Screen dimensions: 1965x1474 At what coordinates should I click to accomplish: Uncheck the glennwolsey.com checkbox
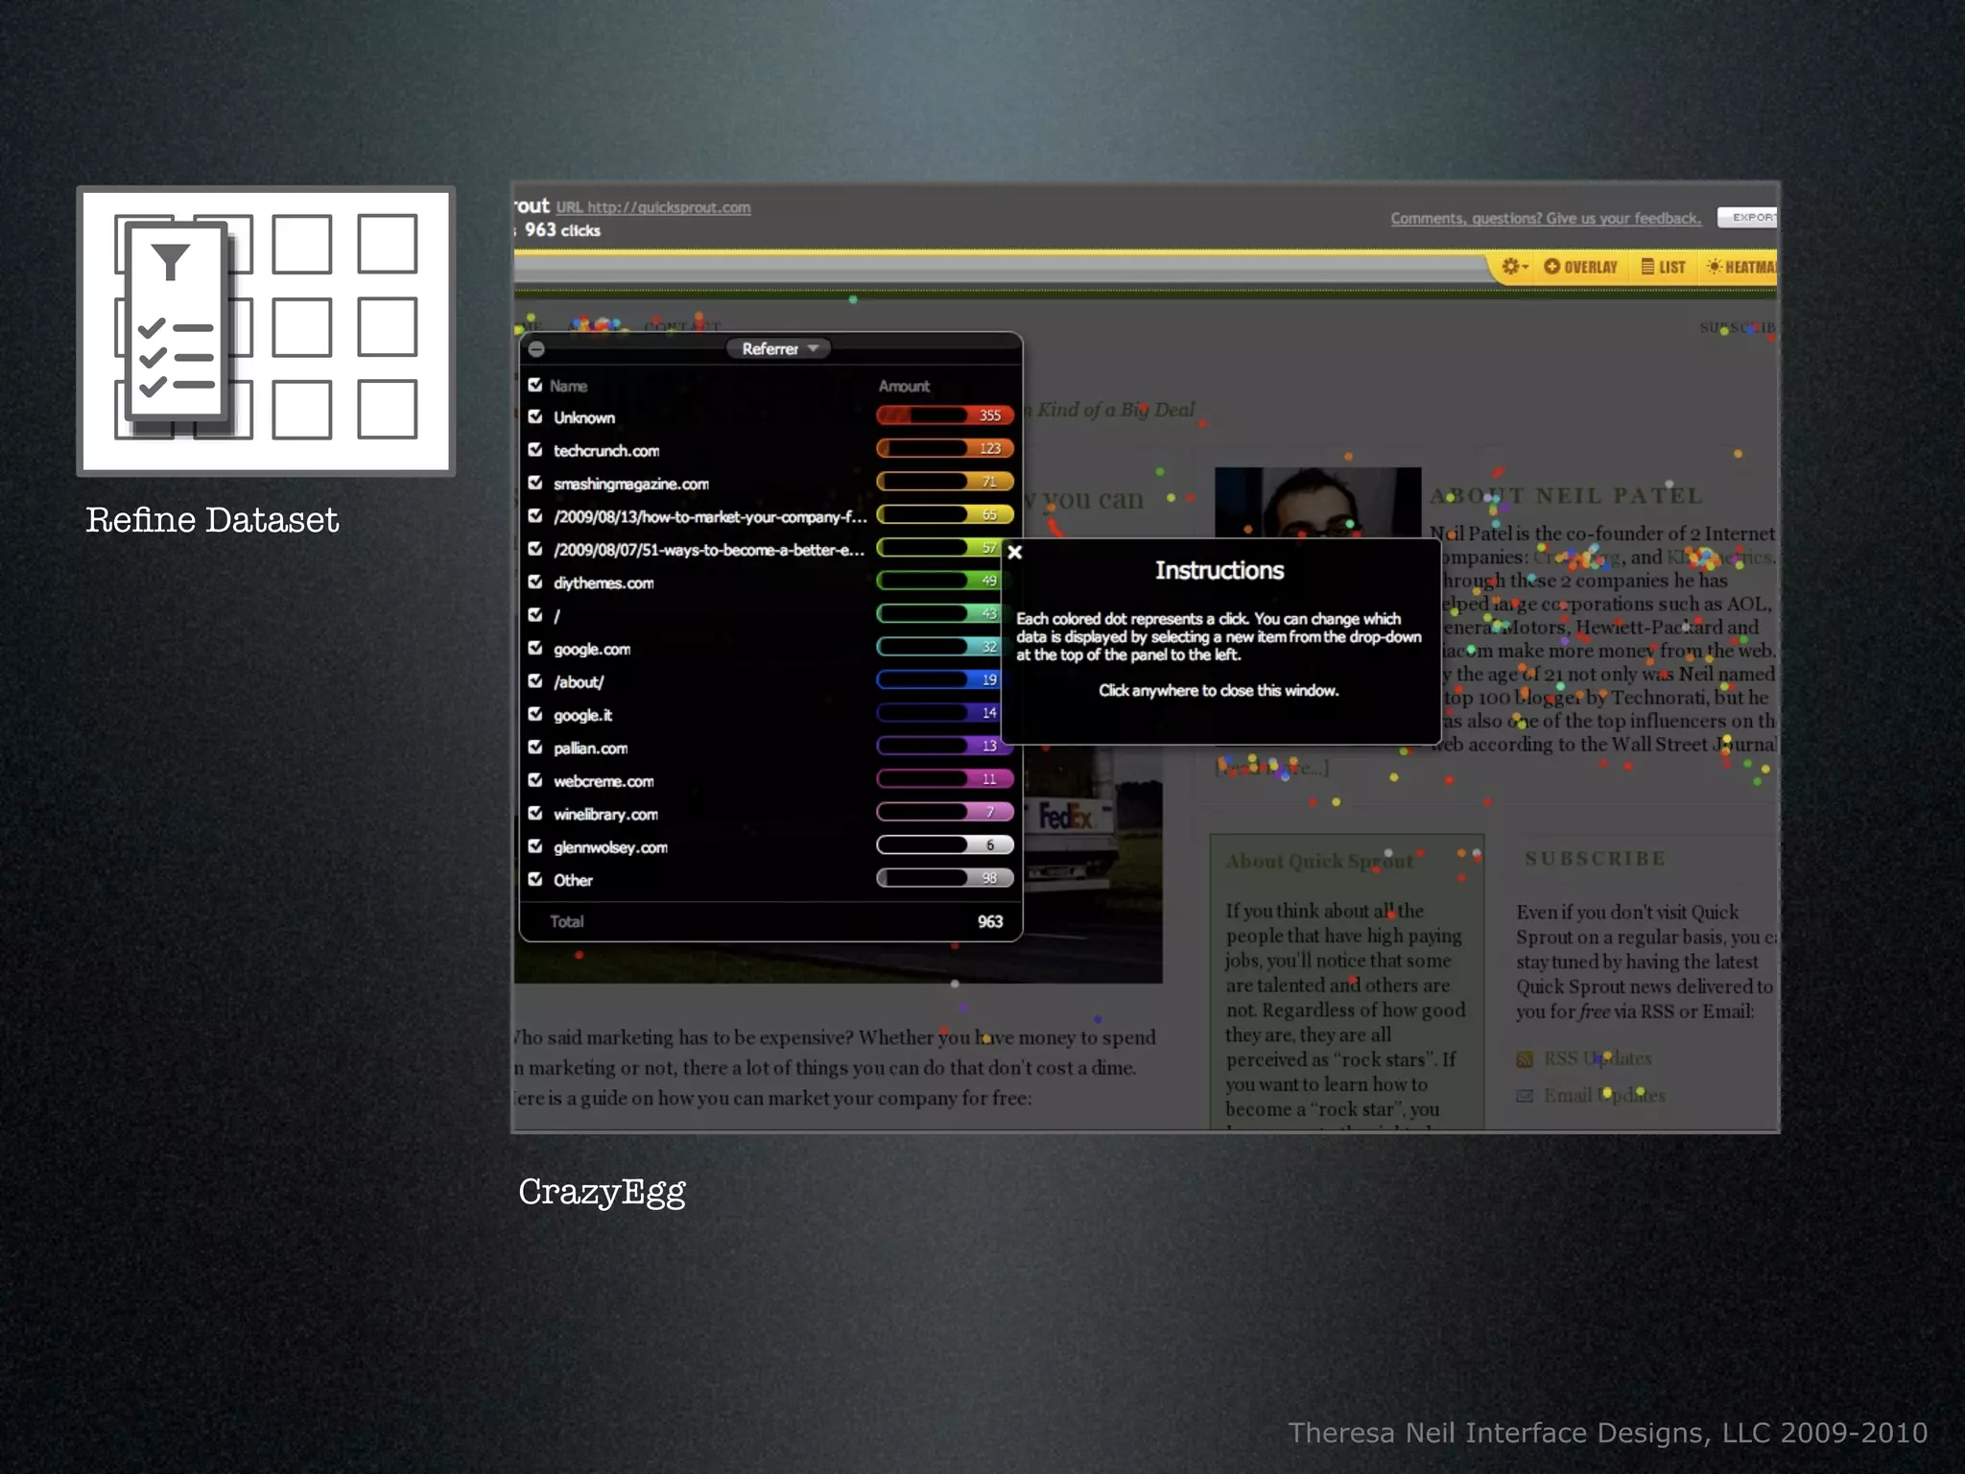coord(535,846)
